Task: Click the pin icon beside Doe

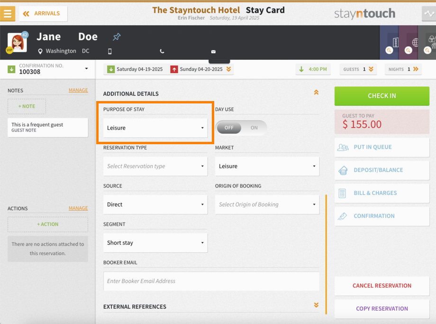Action: pyautogui.click(x=117, y=37)
